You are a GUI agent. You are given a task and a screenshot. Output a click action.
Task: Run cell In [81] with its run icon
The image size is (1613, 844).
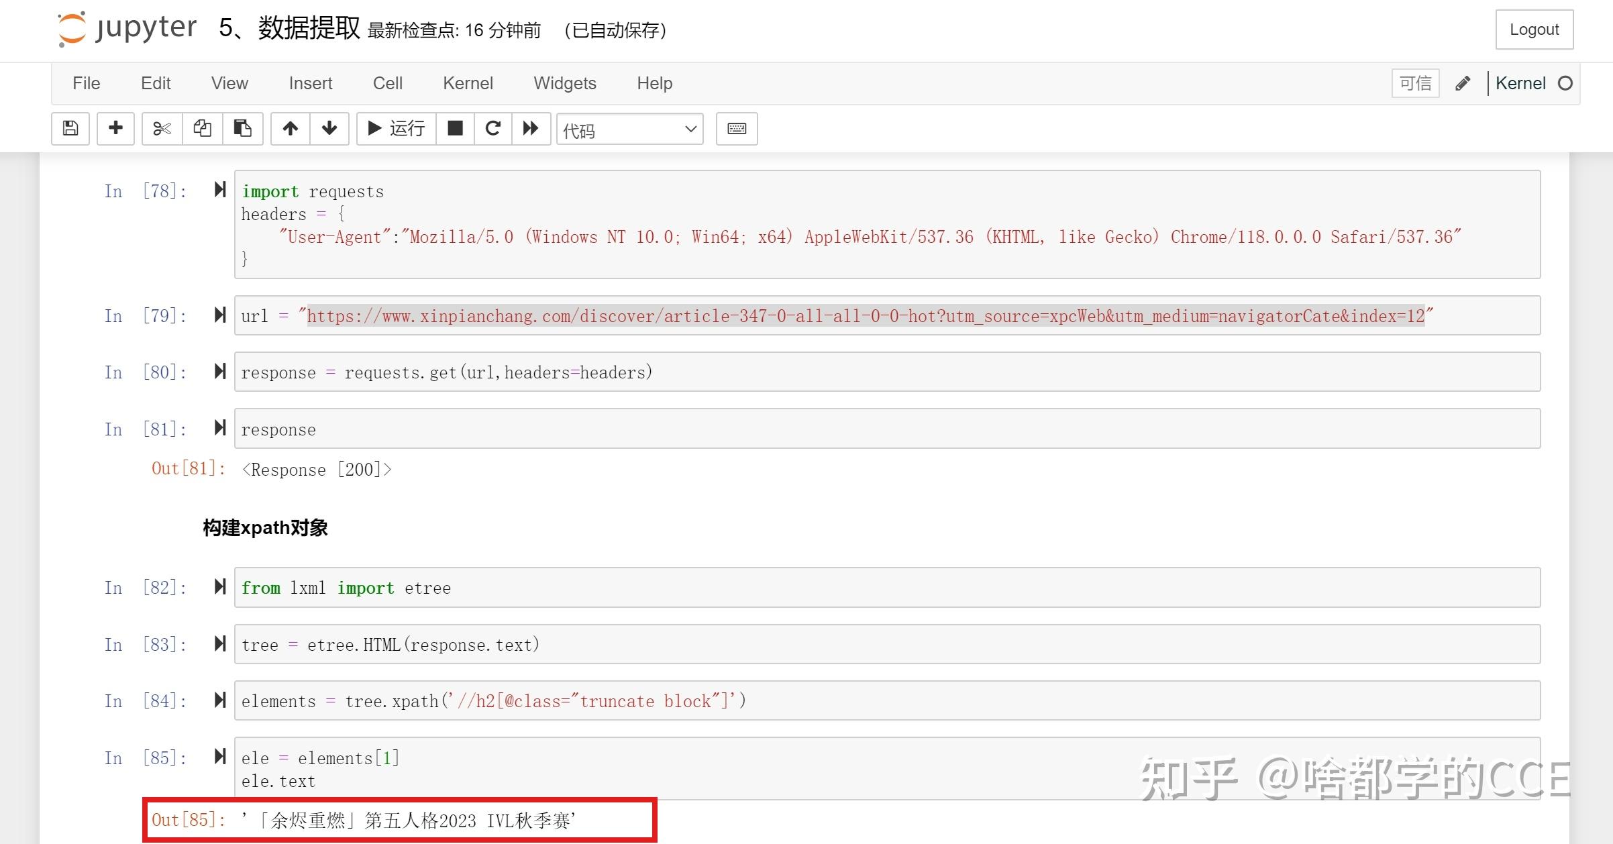coord(220,428)
